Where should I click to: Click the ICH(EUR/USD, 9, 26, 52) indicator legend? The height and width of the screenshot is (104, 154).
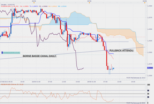pos(10,6)
